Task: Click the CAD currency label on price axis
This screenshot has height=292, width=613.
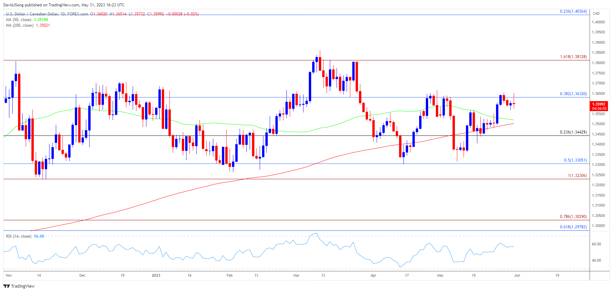Action: 596,13
